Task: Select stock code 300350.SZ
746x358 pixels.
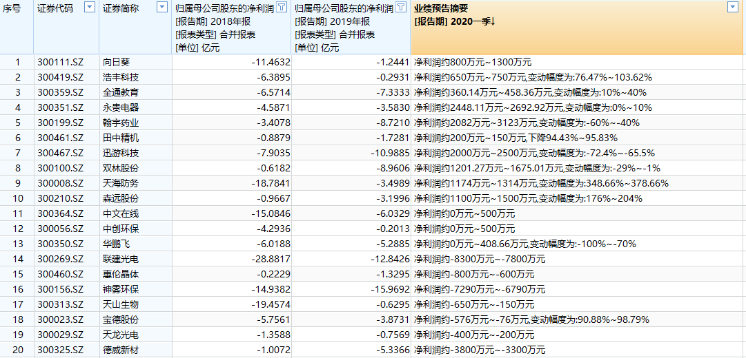Action: [x=61, y=244]
